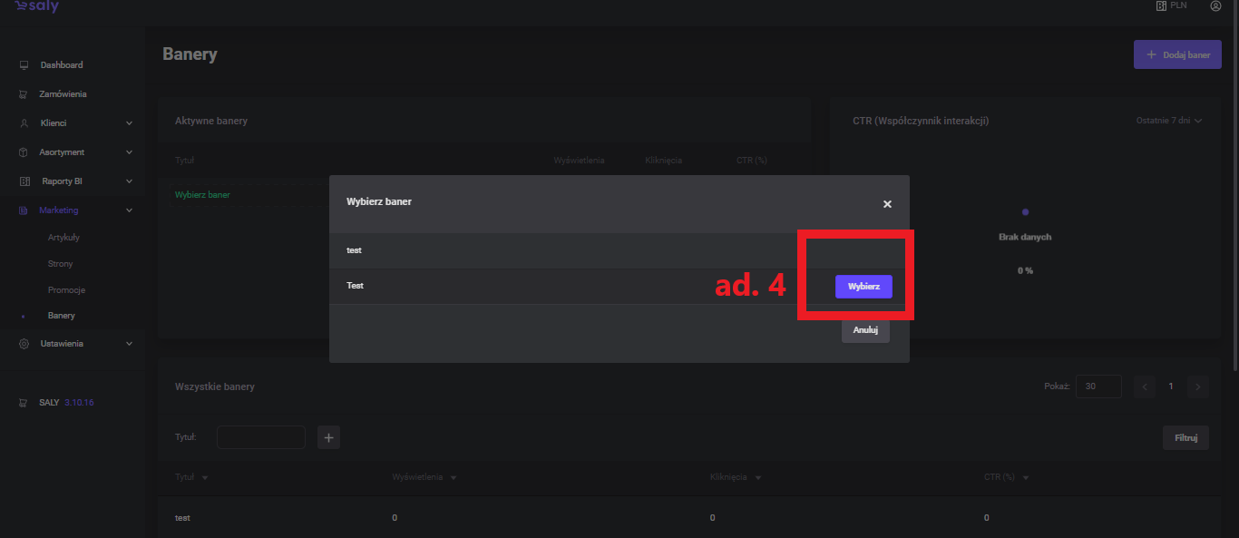Screen dimensions: 1239x538
Task: Open Dashboard from the sidebar
Action: click(x=61, y=65)
